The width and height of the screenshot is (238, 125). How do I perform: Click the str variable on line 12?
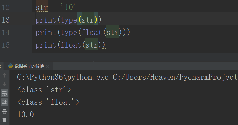click(42, 7)
